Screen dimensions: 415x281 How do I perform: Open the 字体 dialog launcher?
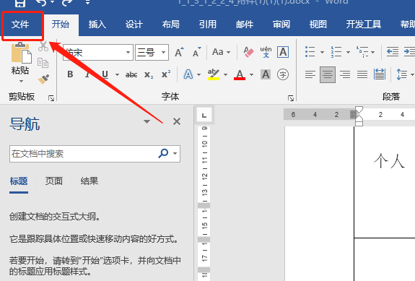coord(291,98)
